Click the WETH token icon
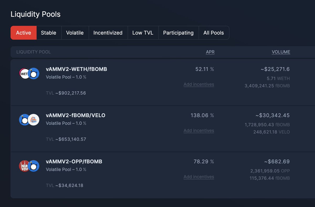The height and width of the screenshot is (207, 315). [24, 74]
